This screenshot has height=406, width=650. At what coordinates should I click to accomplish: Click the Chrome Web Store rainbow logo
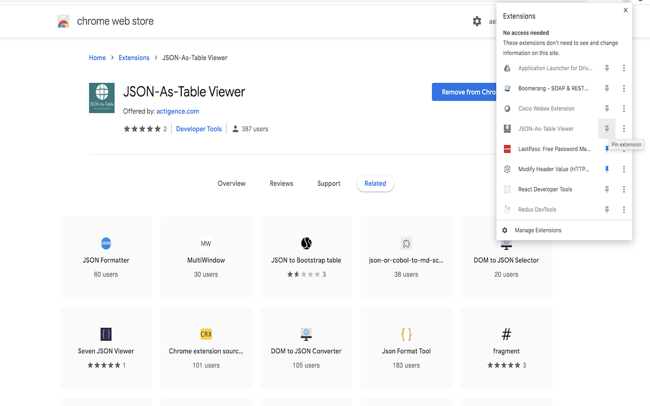point(63,21)
